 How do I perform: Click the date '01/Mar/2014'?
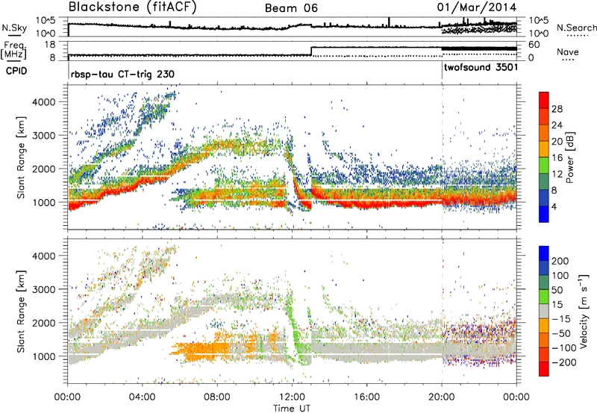477,7
